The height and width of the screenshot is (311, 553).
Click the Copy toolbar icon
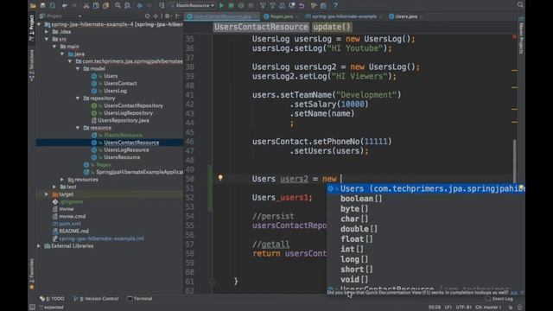click(96, 5)
